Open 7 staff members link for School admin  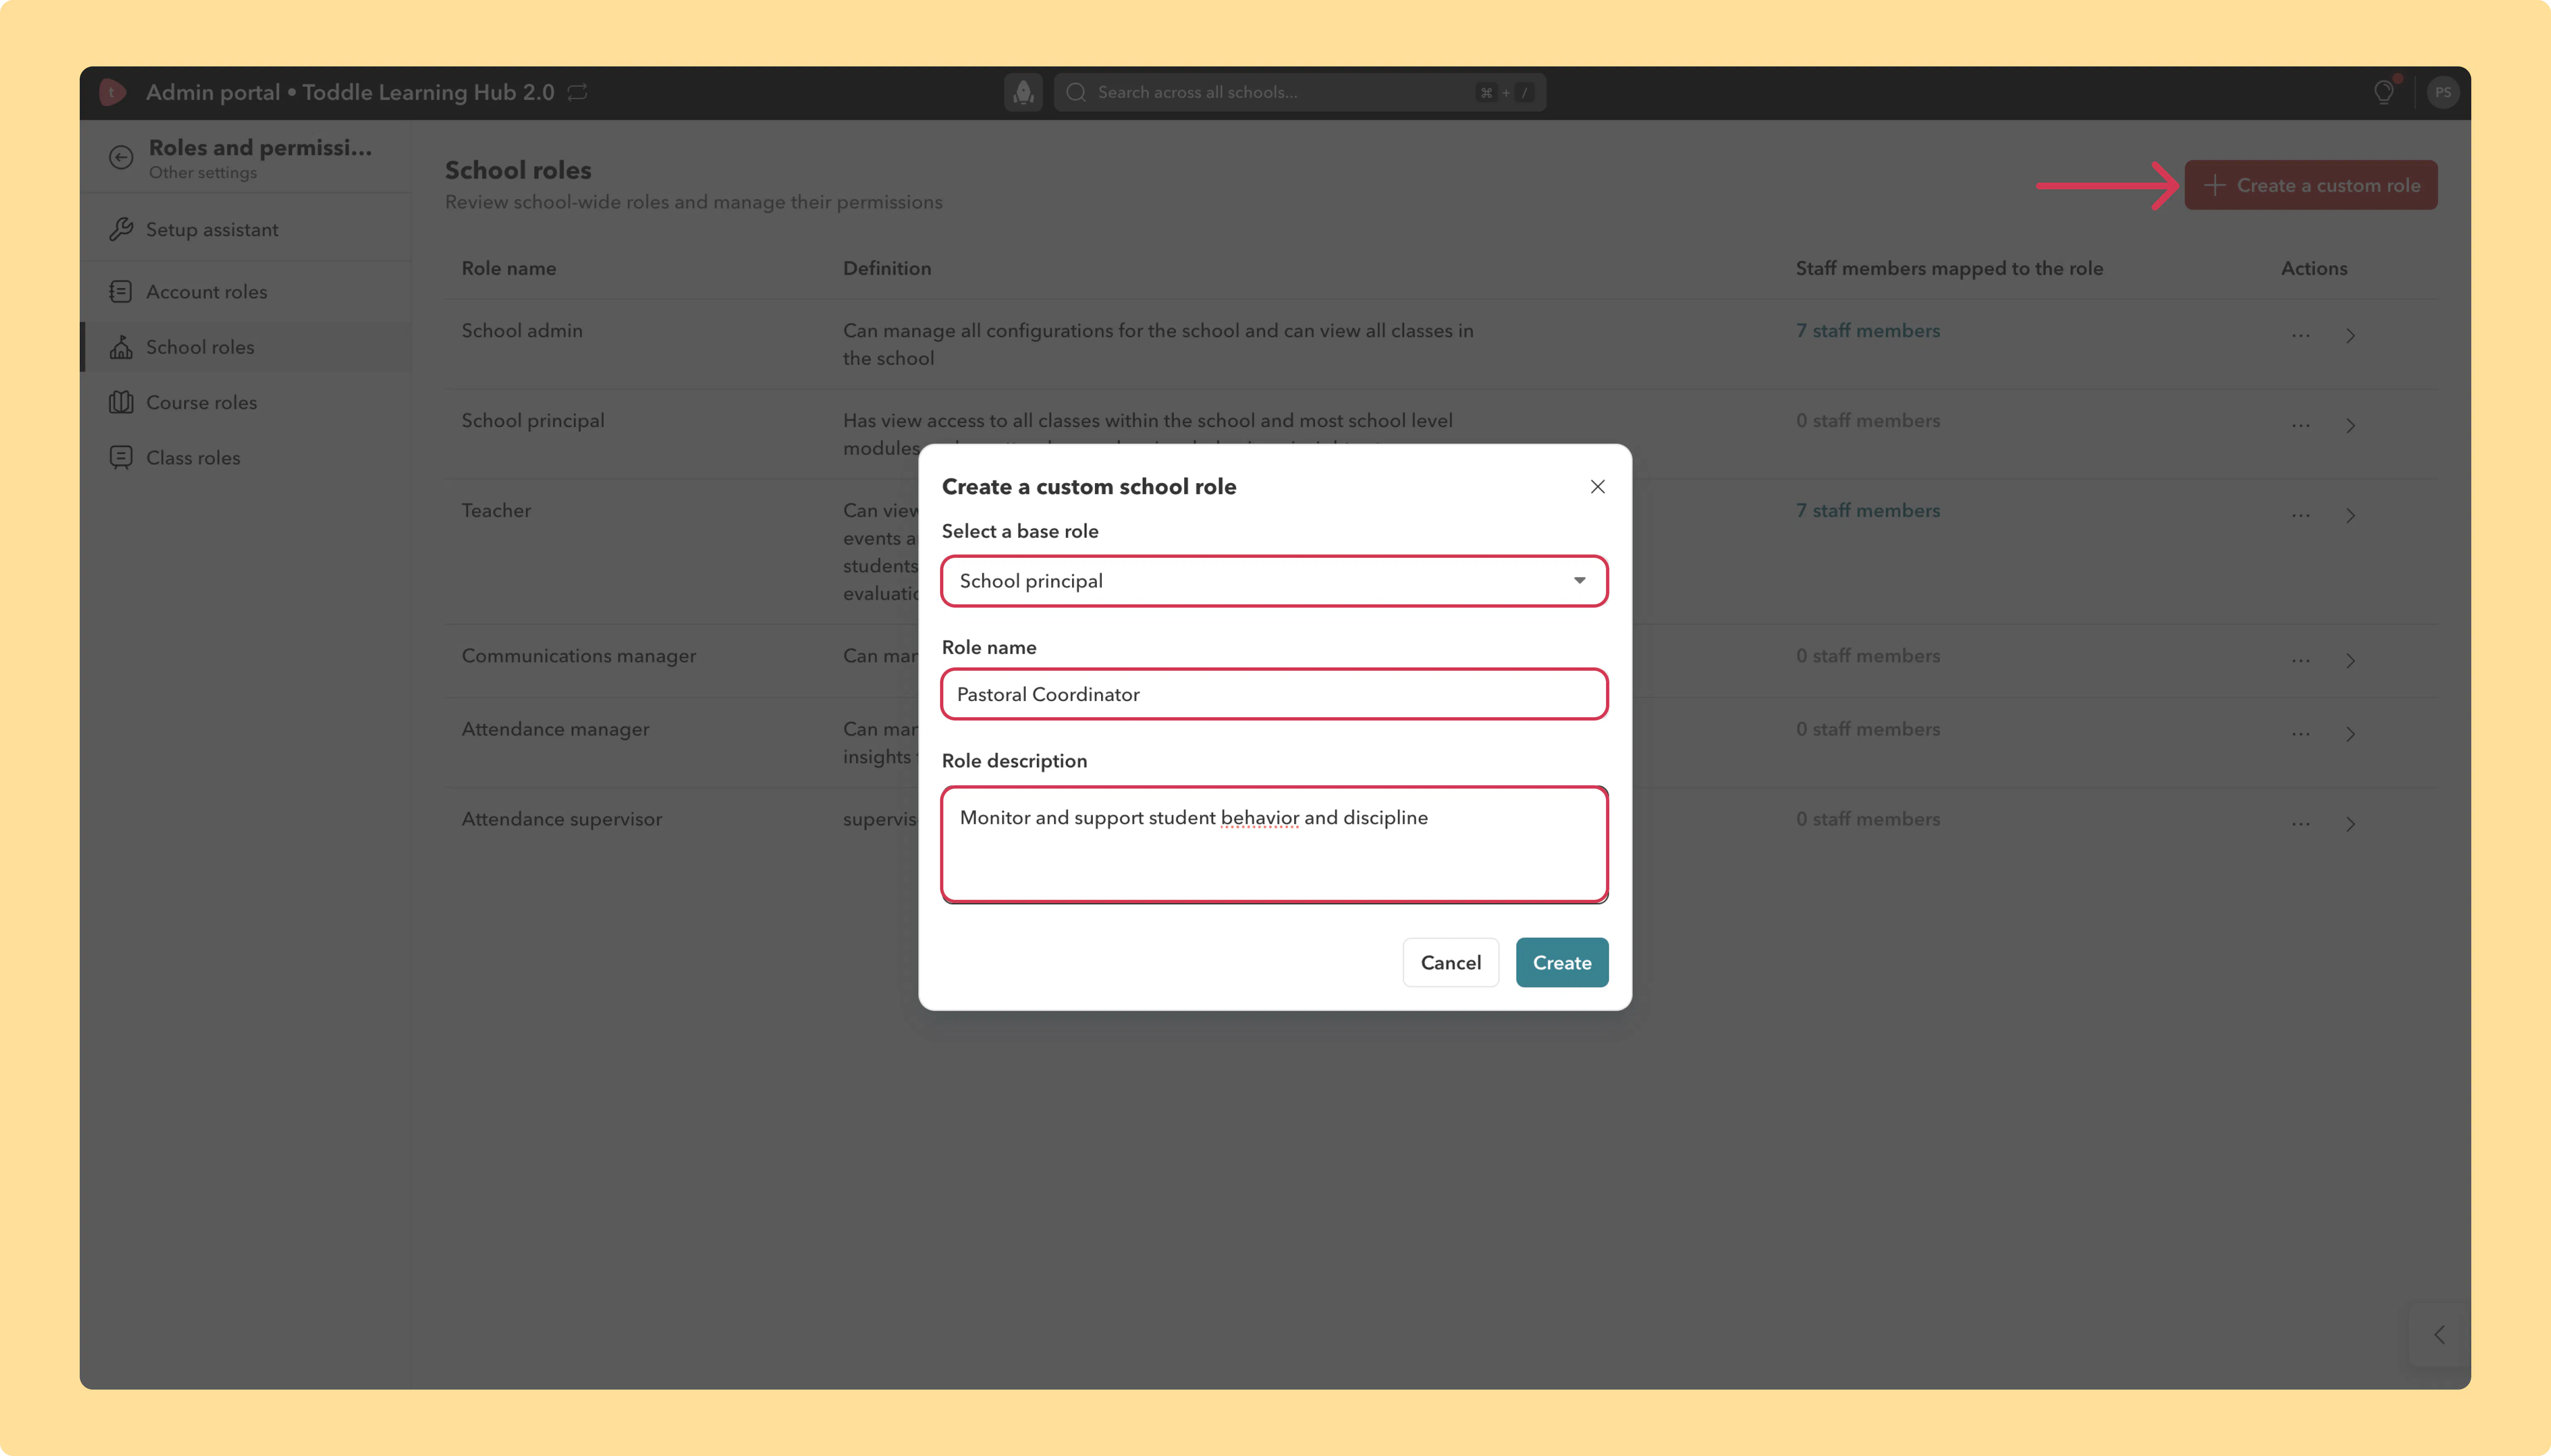pos(1868,330)
